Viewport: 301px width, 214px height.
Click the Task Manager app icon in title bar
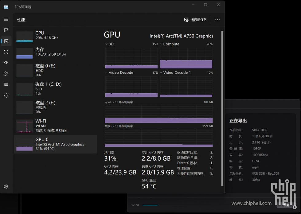click(6, 7)
